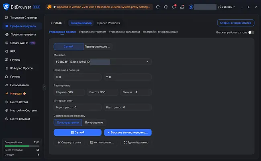This screenshot has width=261, height=161.
Task: Open the first Группы sidebar item
Action: click(21, 60)
